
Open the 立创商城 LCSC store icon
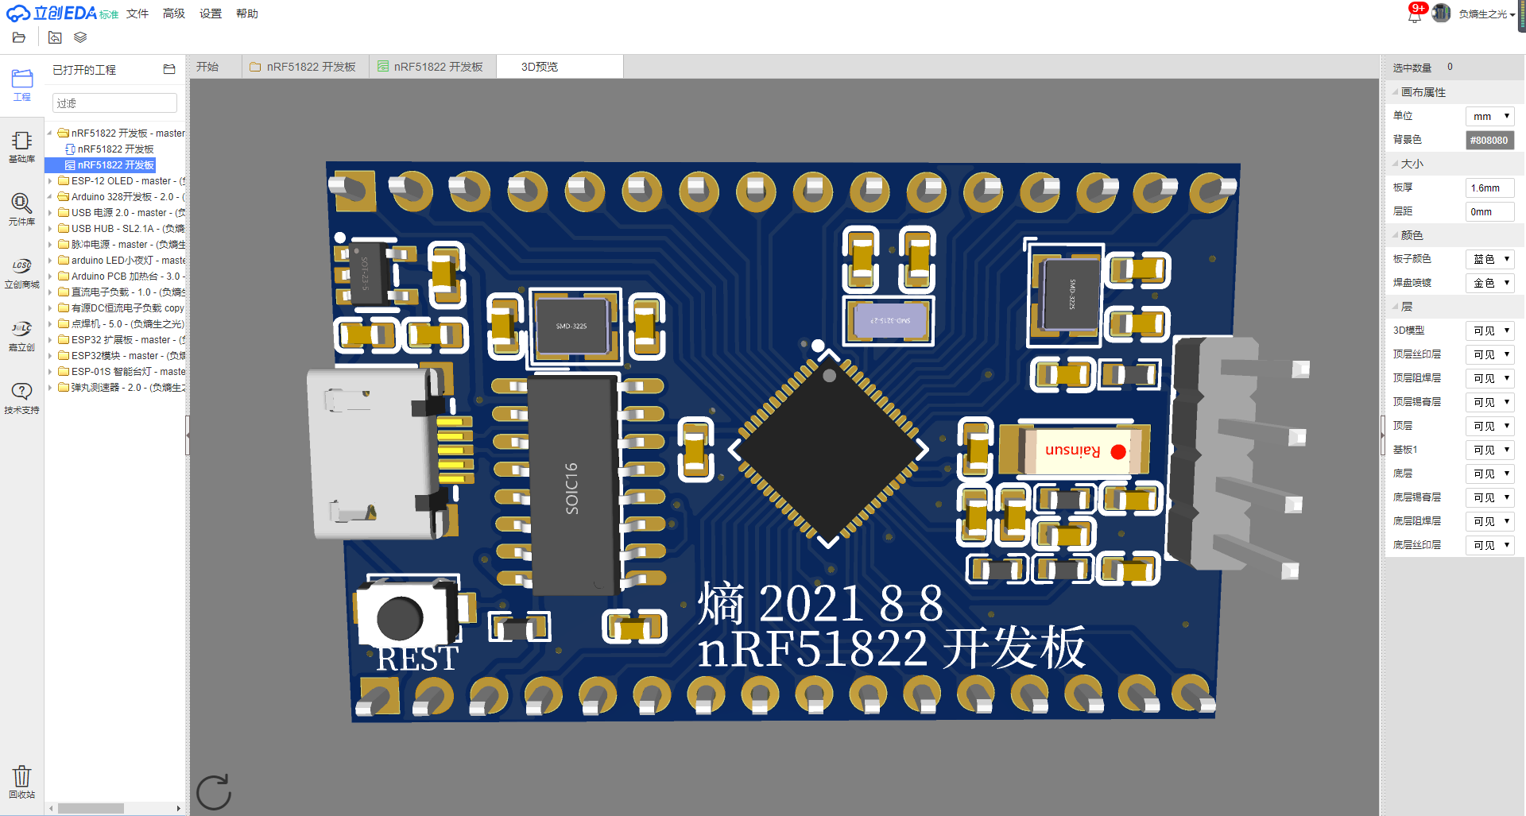(x=21, y=273)
